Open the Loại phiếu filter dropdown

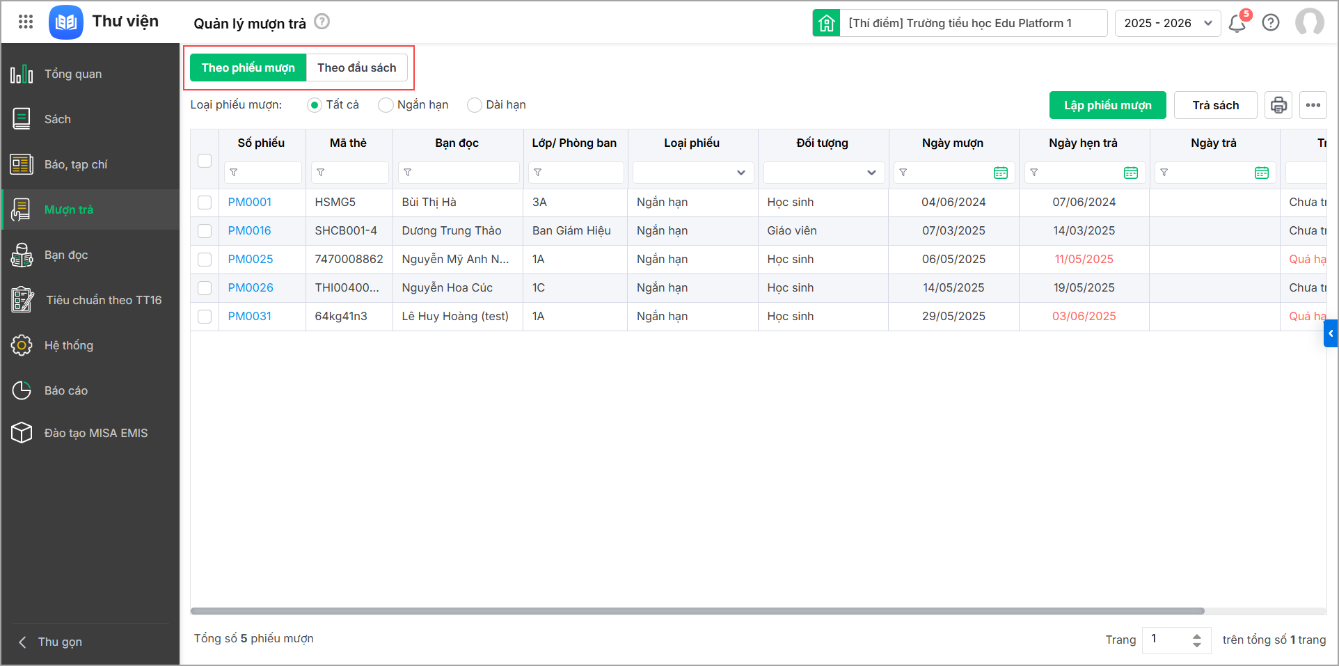tap(692, 173)
